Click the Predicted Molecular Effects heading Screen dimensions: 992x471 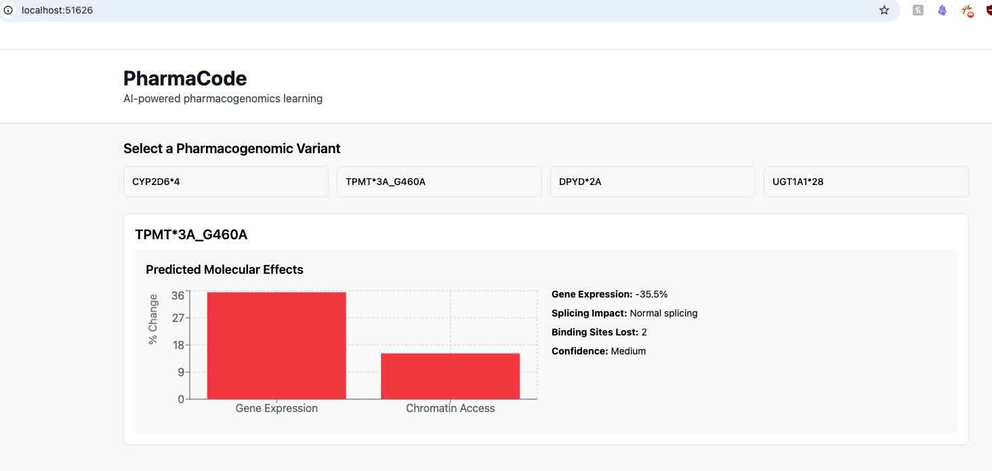[224, 270]
